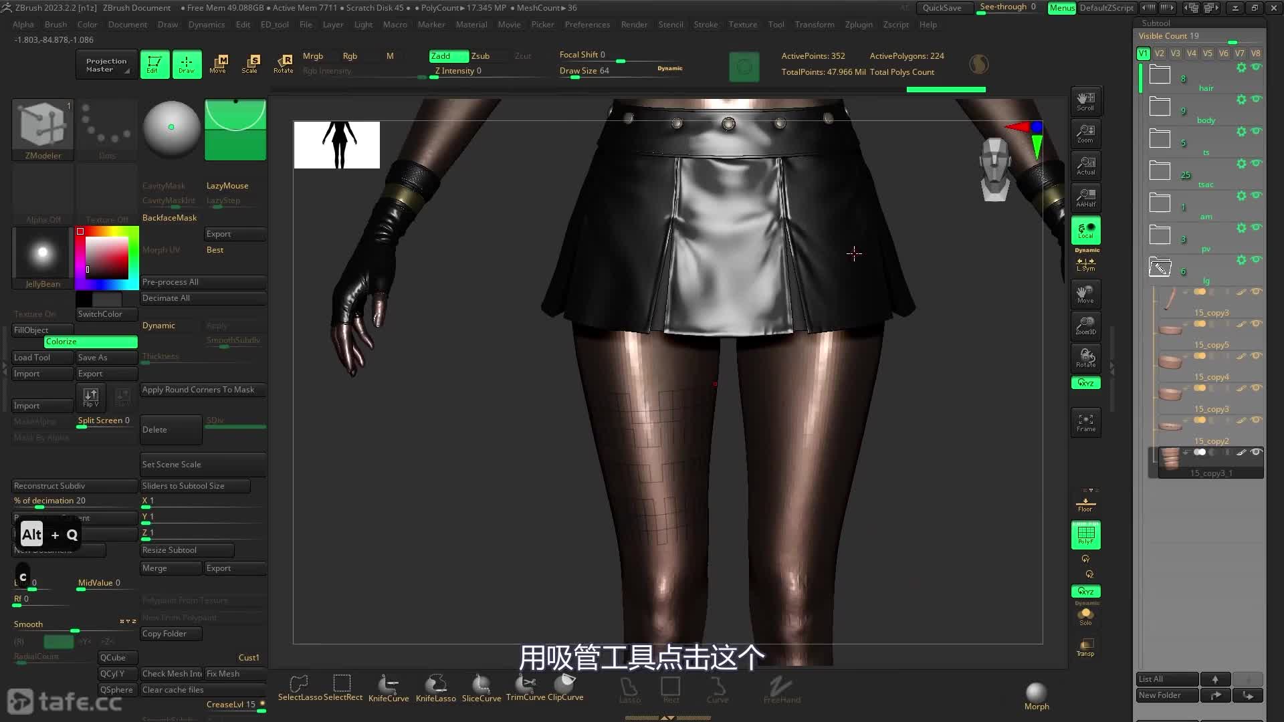This screenshot has width=1284, height=722.
Task: Hide the 15_copy5 subtool via eye icon
Action: (x=1256, y=324)
